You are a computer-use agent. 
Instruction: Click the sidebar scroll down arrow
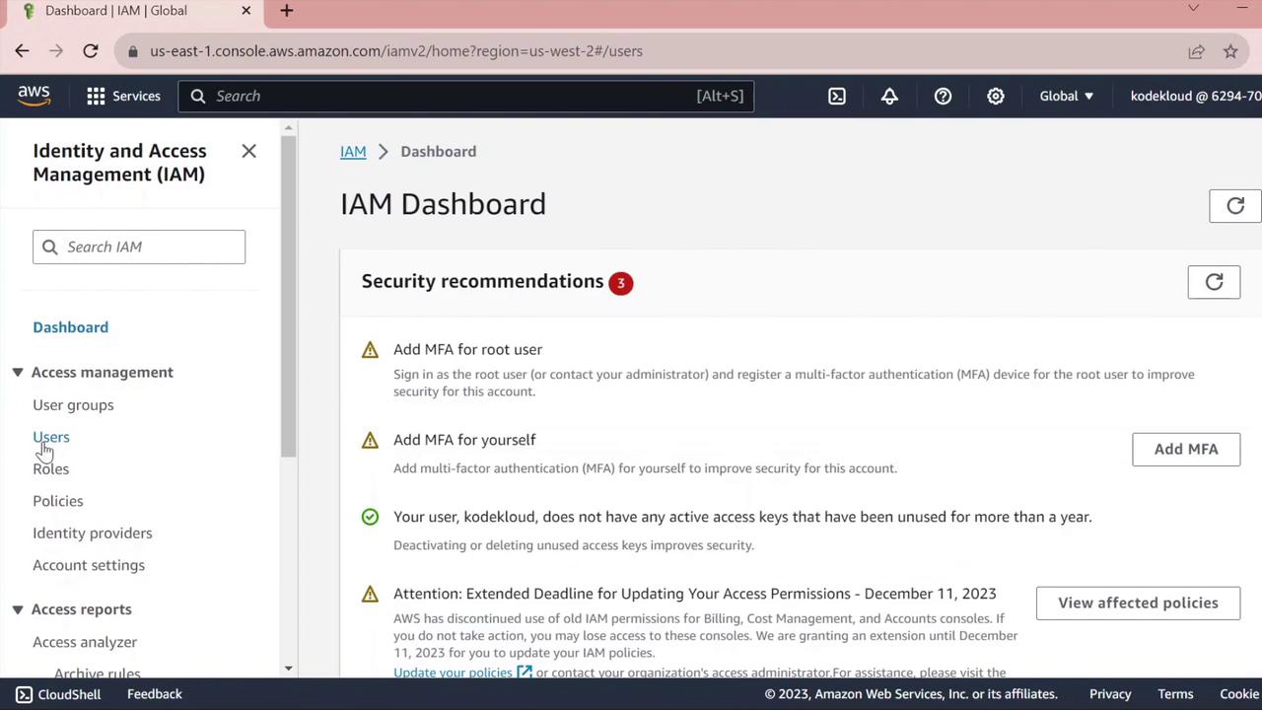[x=288, y=669]
